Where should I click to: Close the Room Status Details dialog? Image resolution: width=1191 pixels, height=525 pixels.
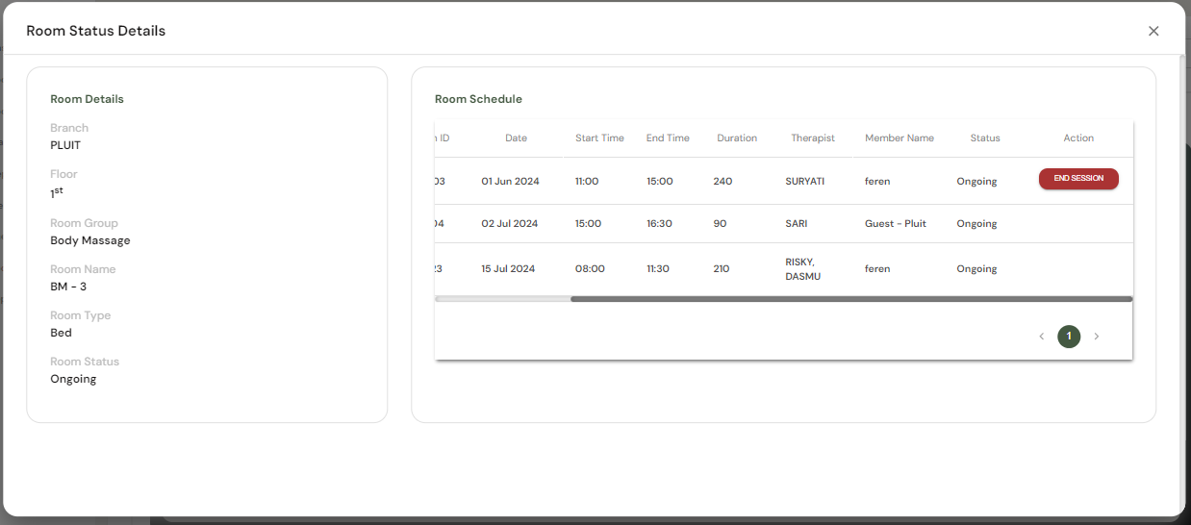pos(1153,31)
